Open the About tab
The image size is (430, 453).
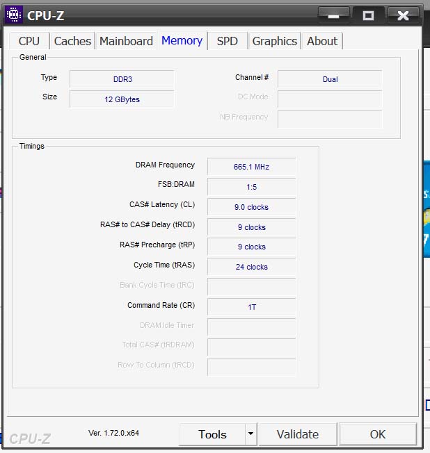322,41
